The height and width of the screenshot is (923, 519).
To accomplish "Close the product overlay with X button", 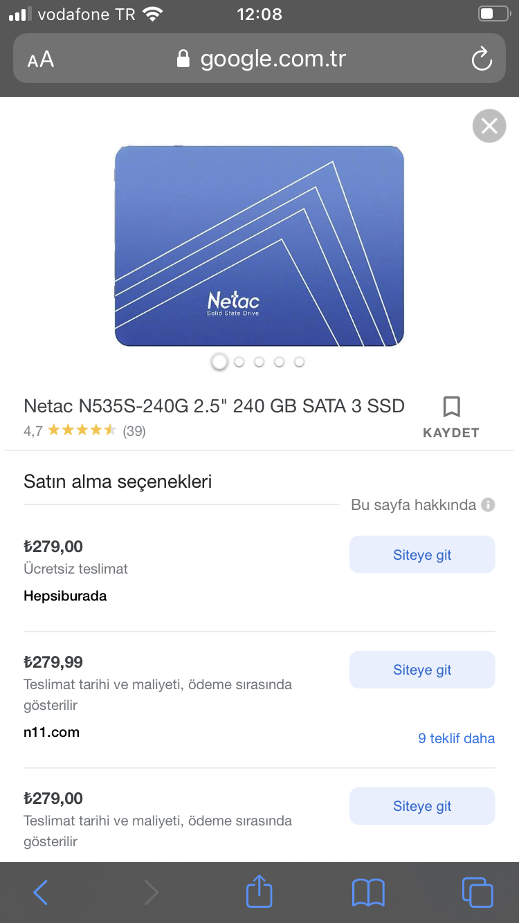I will pos(489,126).
